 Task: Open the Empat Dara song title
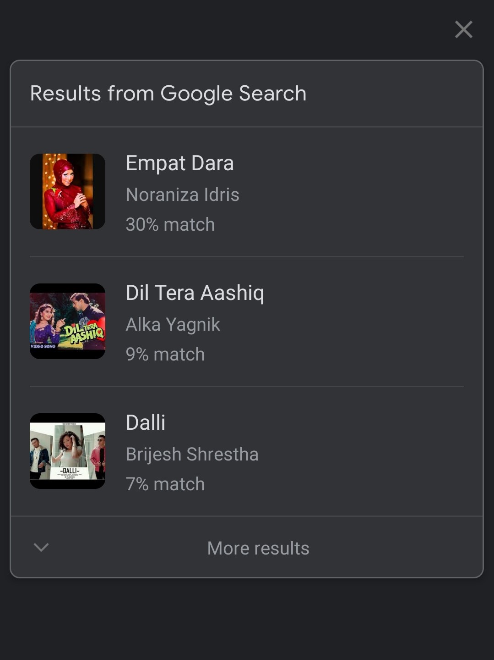pyautogui.click(x=179, y=163)
